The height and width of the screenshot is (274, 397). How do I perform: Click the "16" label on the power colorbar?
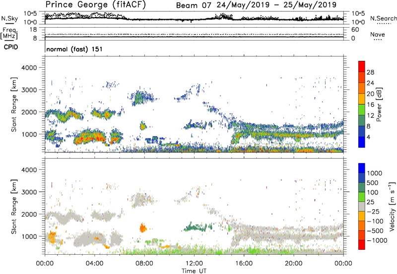pos(370,105)
